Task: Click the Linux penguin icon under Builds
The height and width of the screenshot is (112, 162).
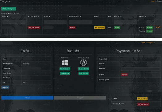Action: click(83, 63)
